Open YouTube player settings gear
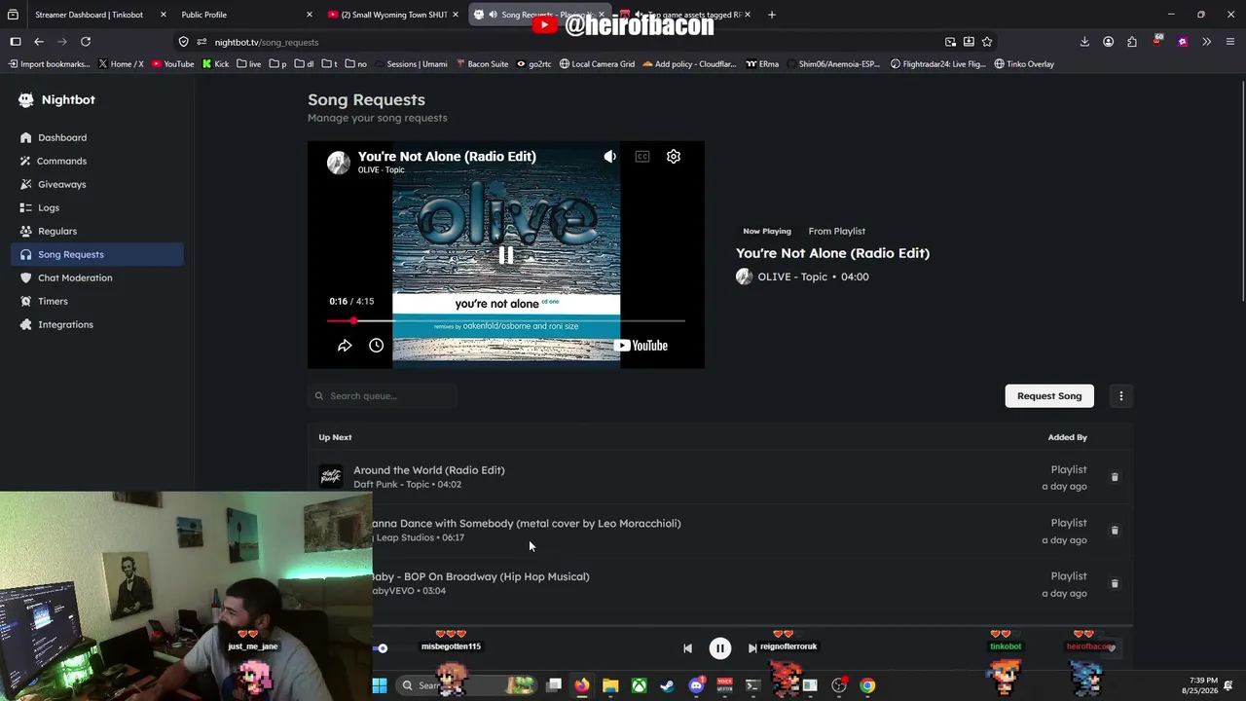This screenshot has width=1246, height=701. point(674,156)
